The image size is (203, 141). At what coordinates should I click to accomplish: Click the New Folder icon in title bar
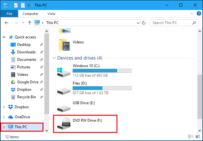(23, 5)
